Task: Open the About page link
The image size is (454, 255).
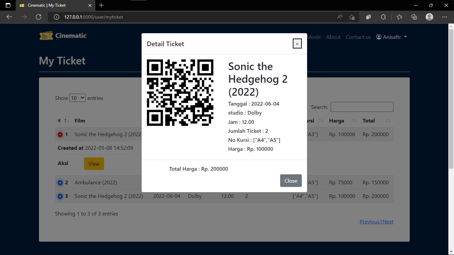Action: click(333, 37)
